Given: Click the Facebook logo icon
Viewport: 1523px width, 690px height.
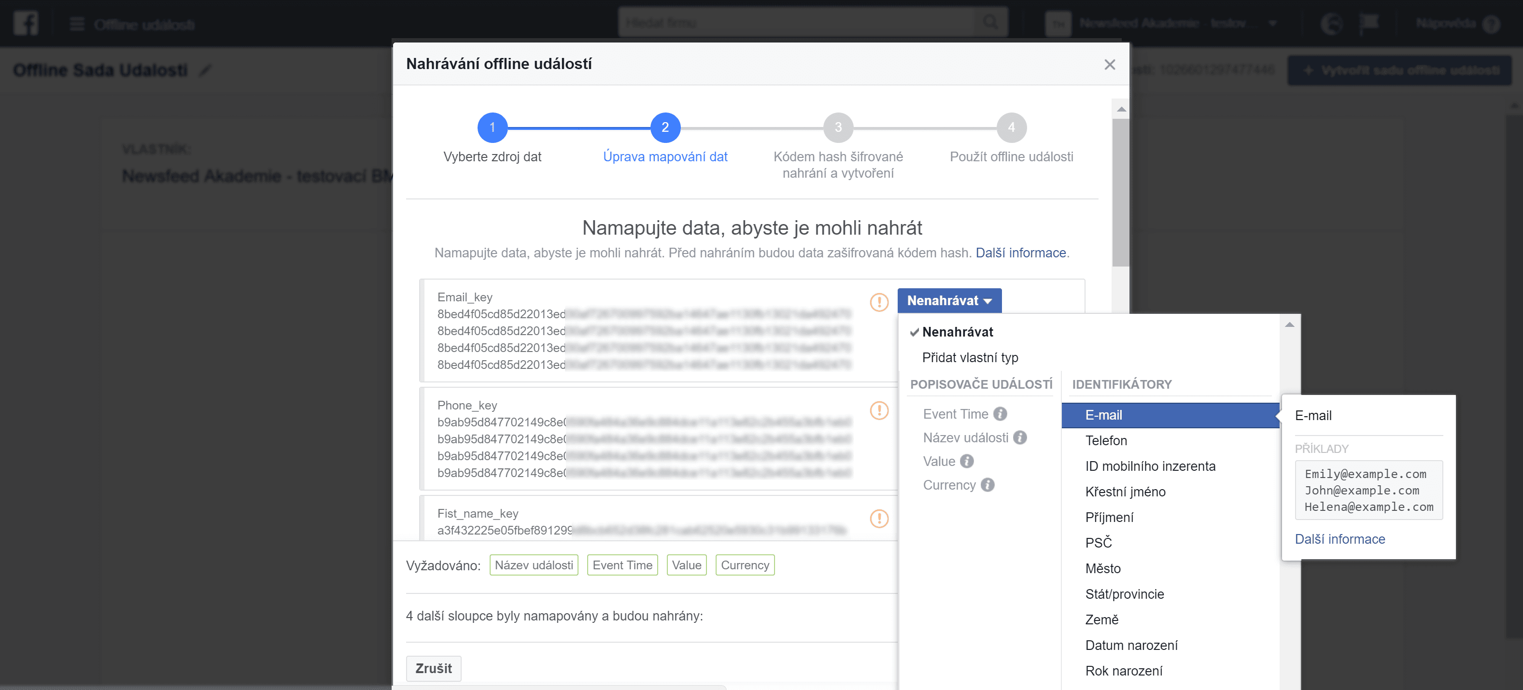Looking at the screenshot, I should click(26, 23).
